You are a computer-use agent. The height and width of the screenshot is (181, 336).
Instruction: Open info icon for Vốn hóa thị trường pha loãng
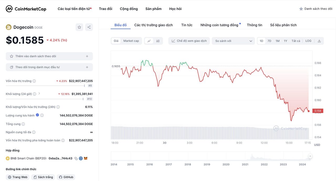(63, 140)
